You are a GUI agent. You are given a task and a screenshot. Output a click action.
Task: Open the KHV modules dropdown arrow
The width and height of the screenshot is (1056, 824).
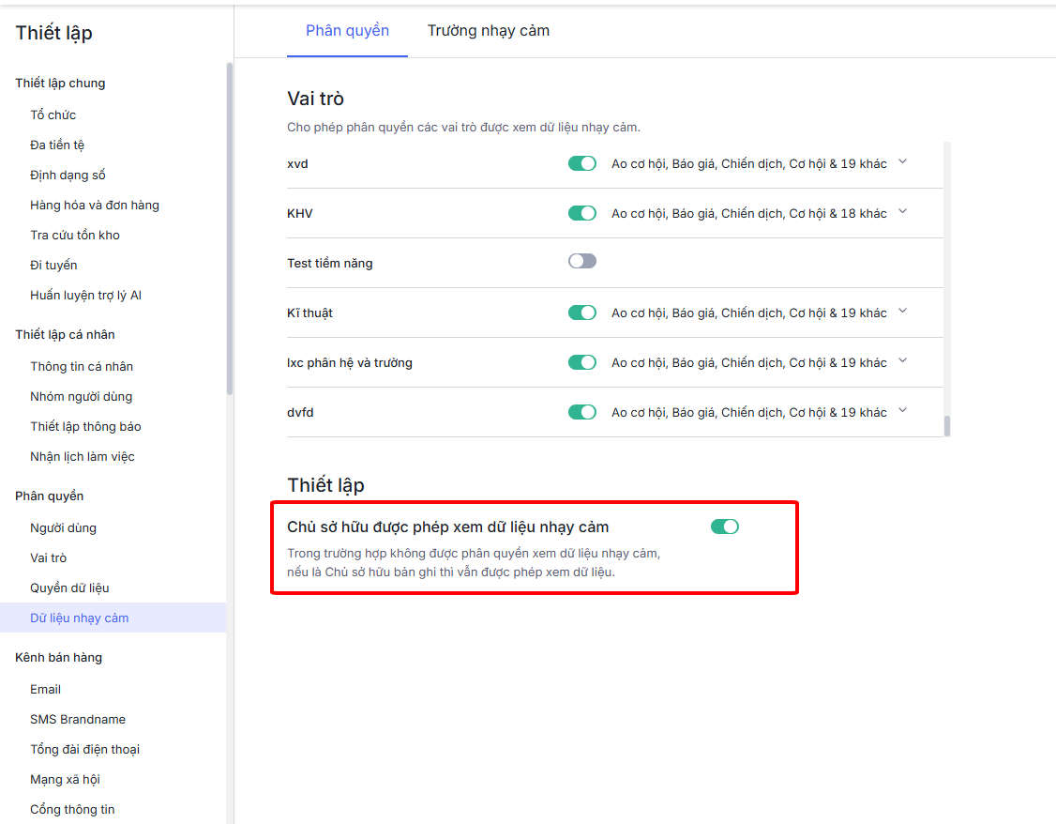[x=902, y=211]
